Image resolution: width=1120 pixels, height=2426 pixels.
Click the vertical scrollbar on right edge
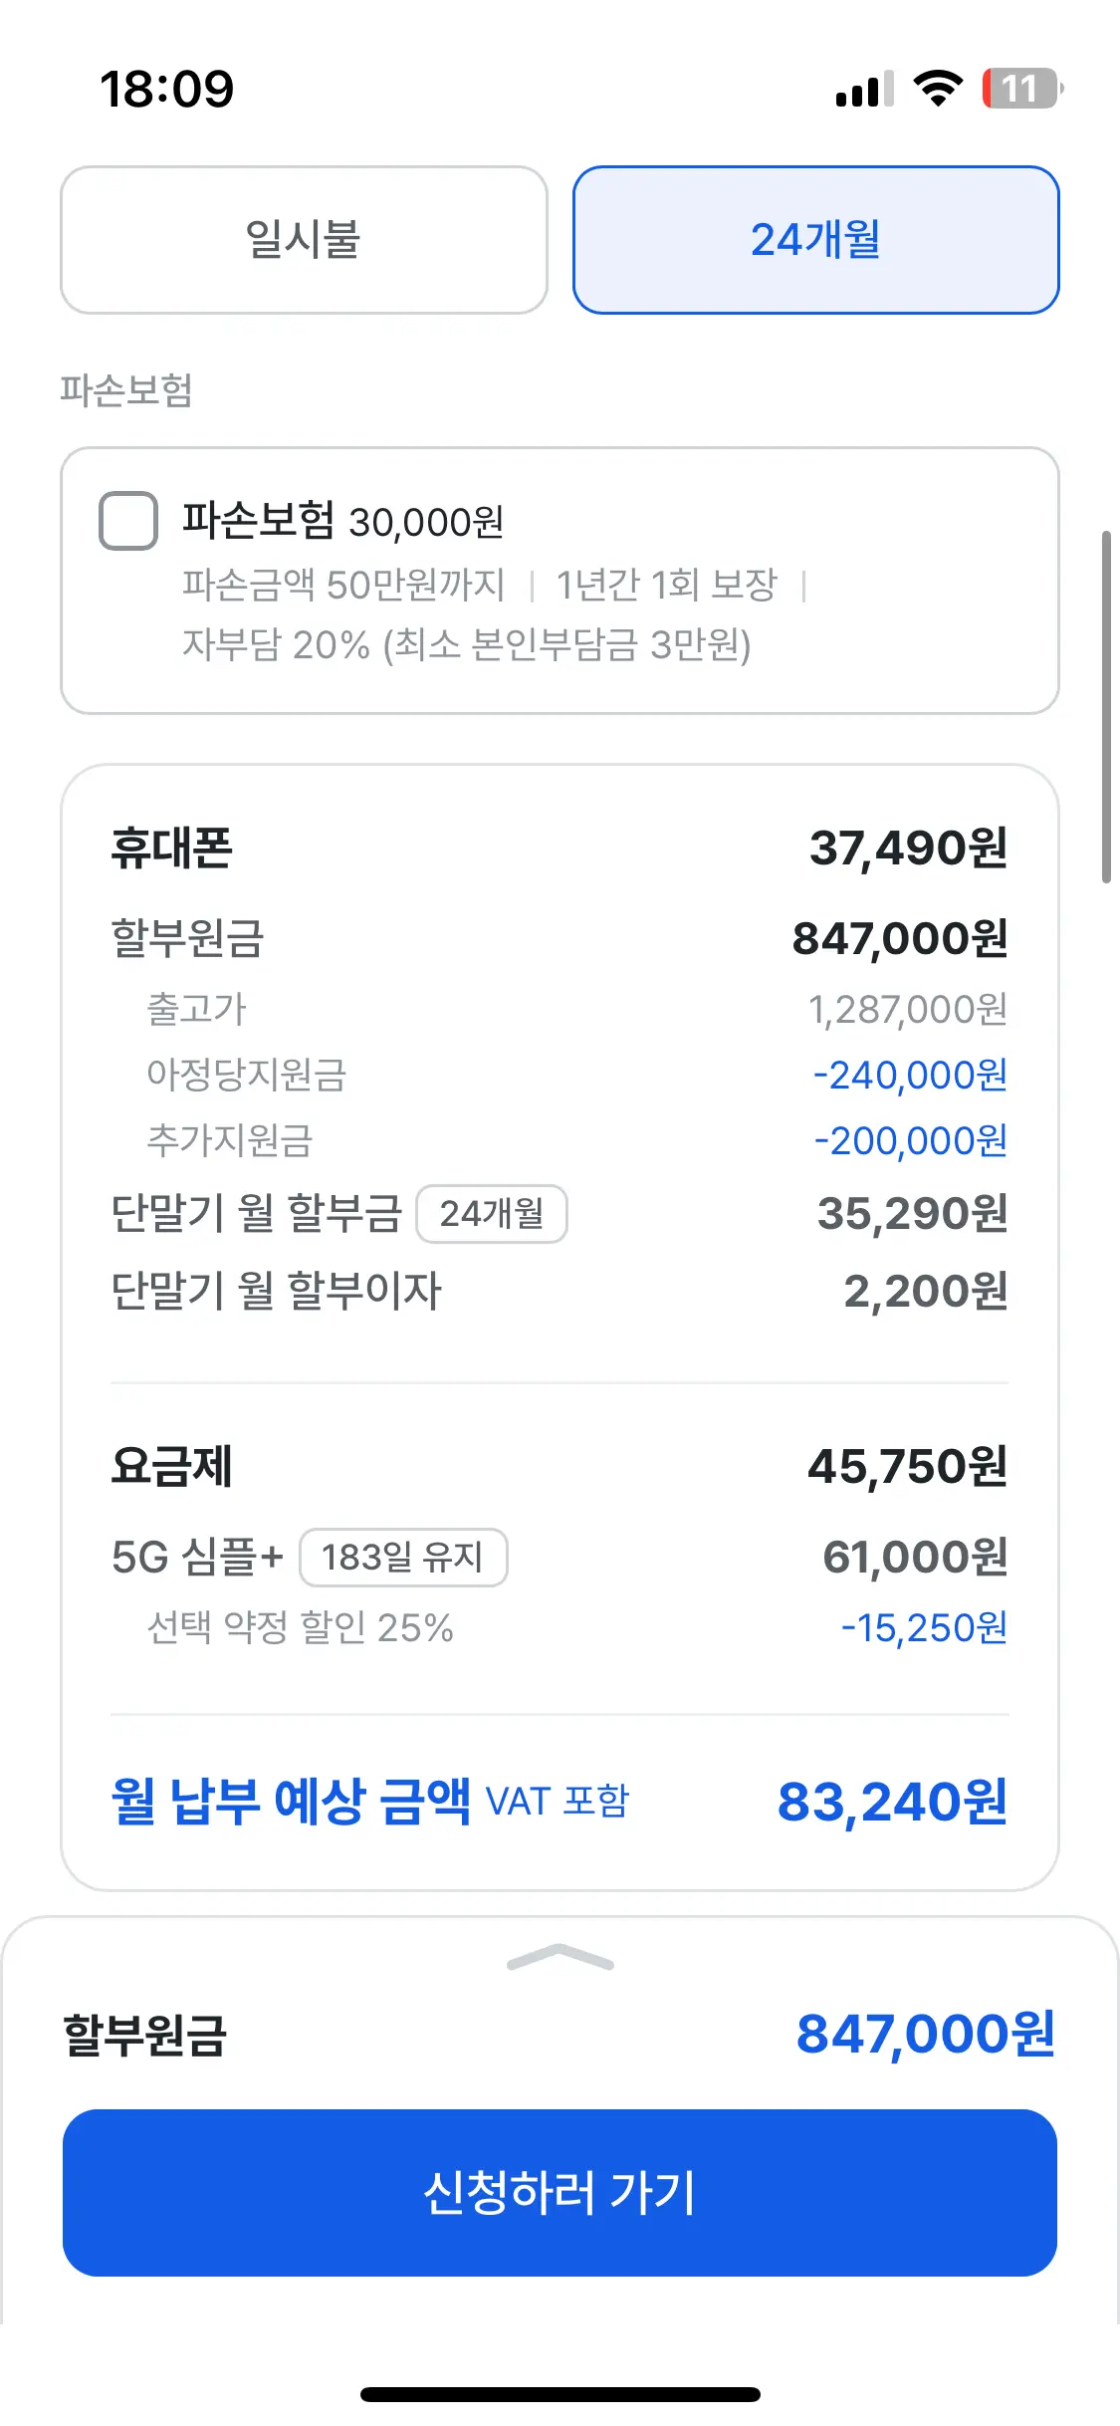1106,707
